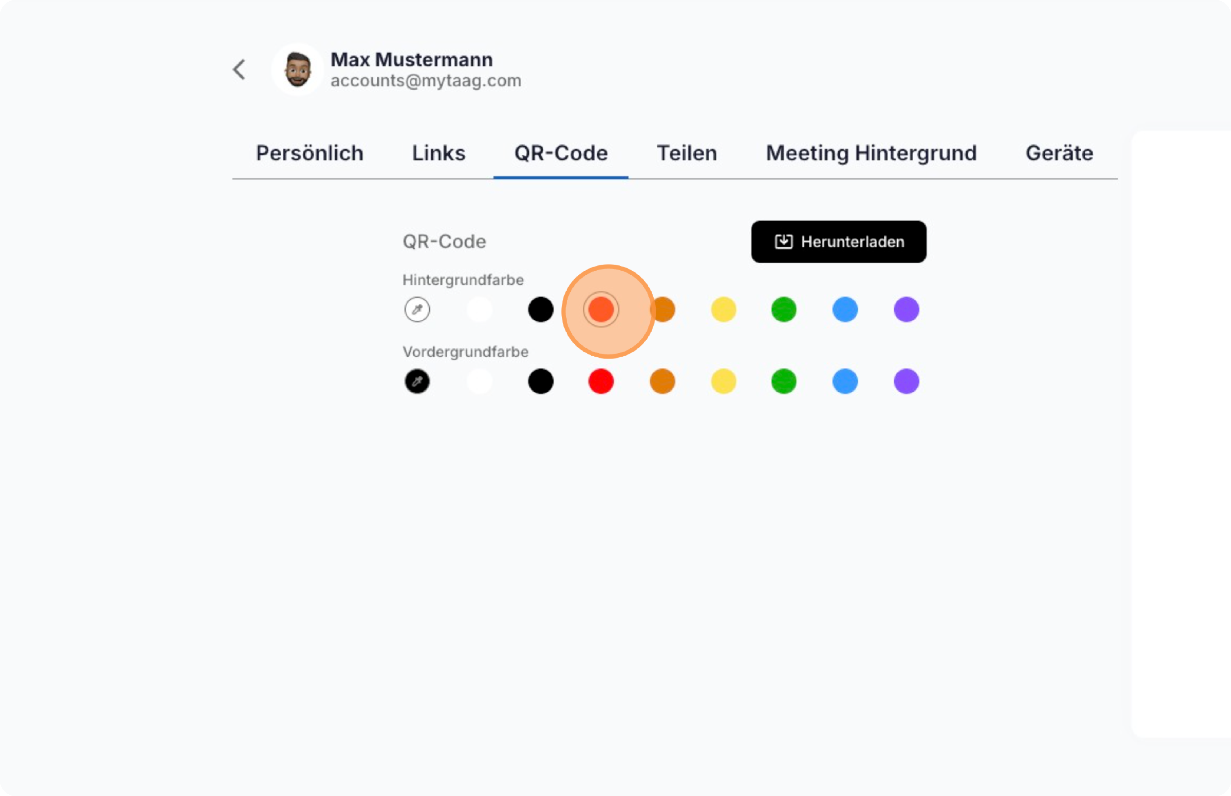Viewport: 1231px width, 796px height.
Task: Open background color eyedropper picker
Action: pos(417,310)
